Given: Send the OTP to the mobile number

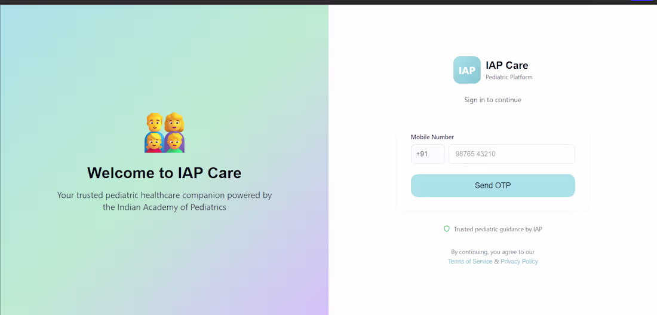Looking at the screenshot, I should pos(493,185).
